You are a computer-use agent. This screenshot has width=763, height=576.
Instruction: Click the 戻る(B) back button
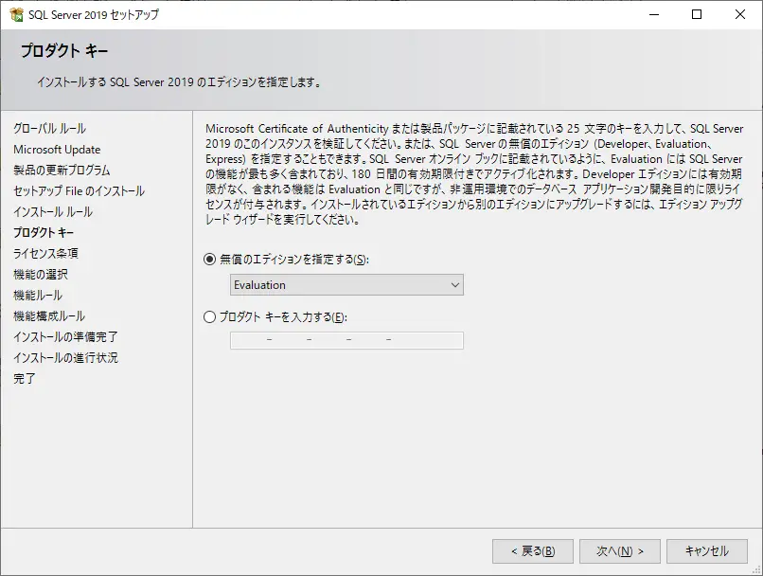533,551
